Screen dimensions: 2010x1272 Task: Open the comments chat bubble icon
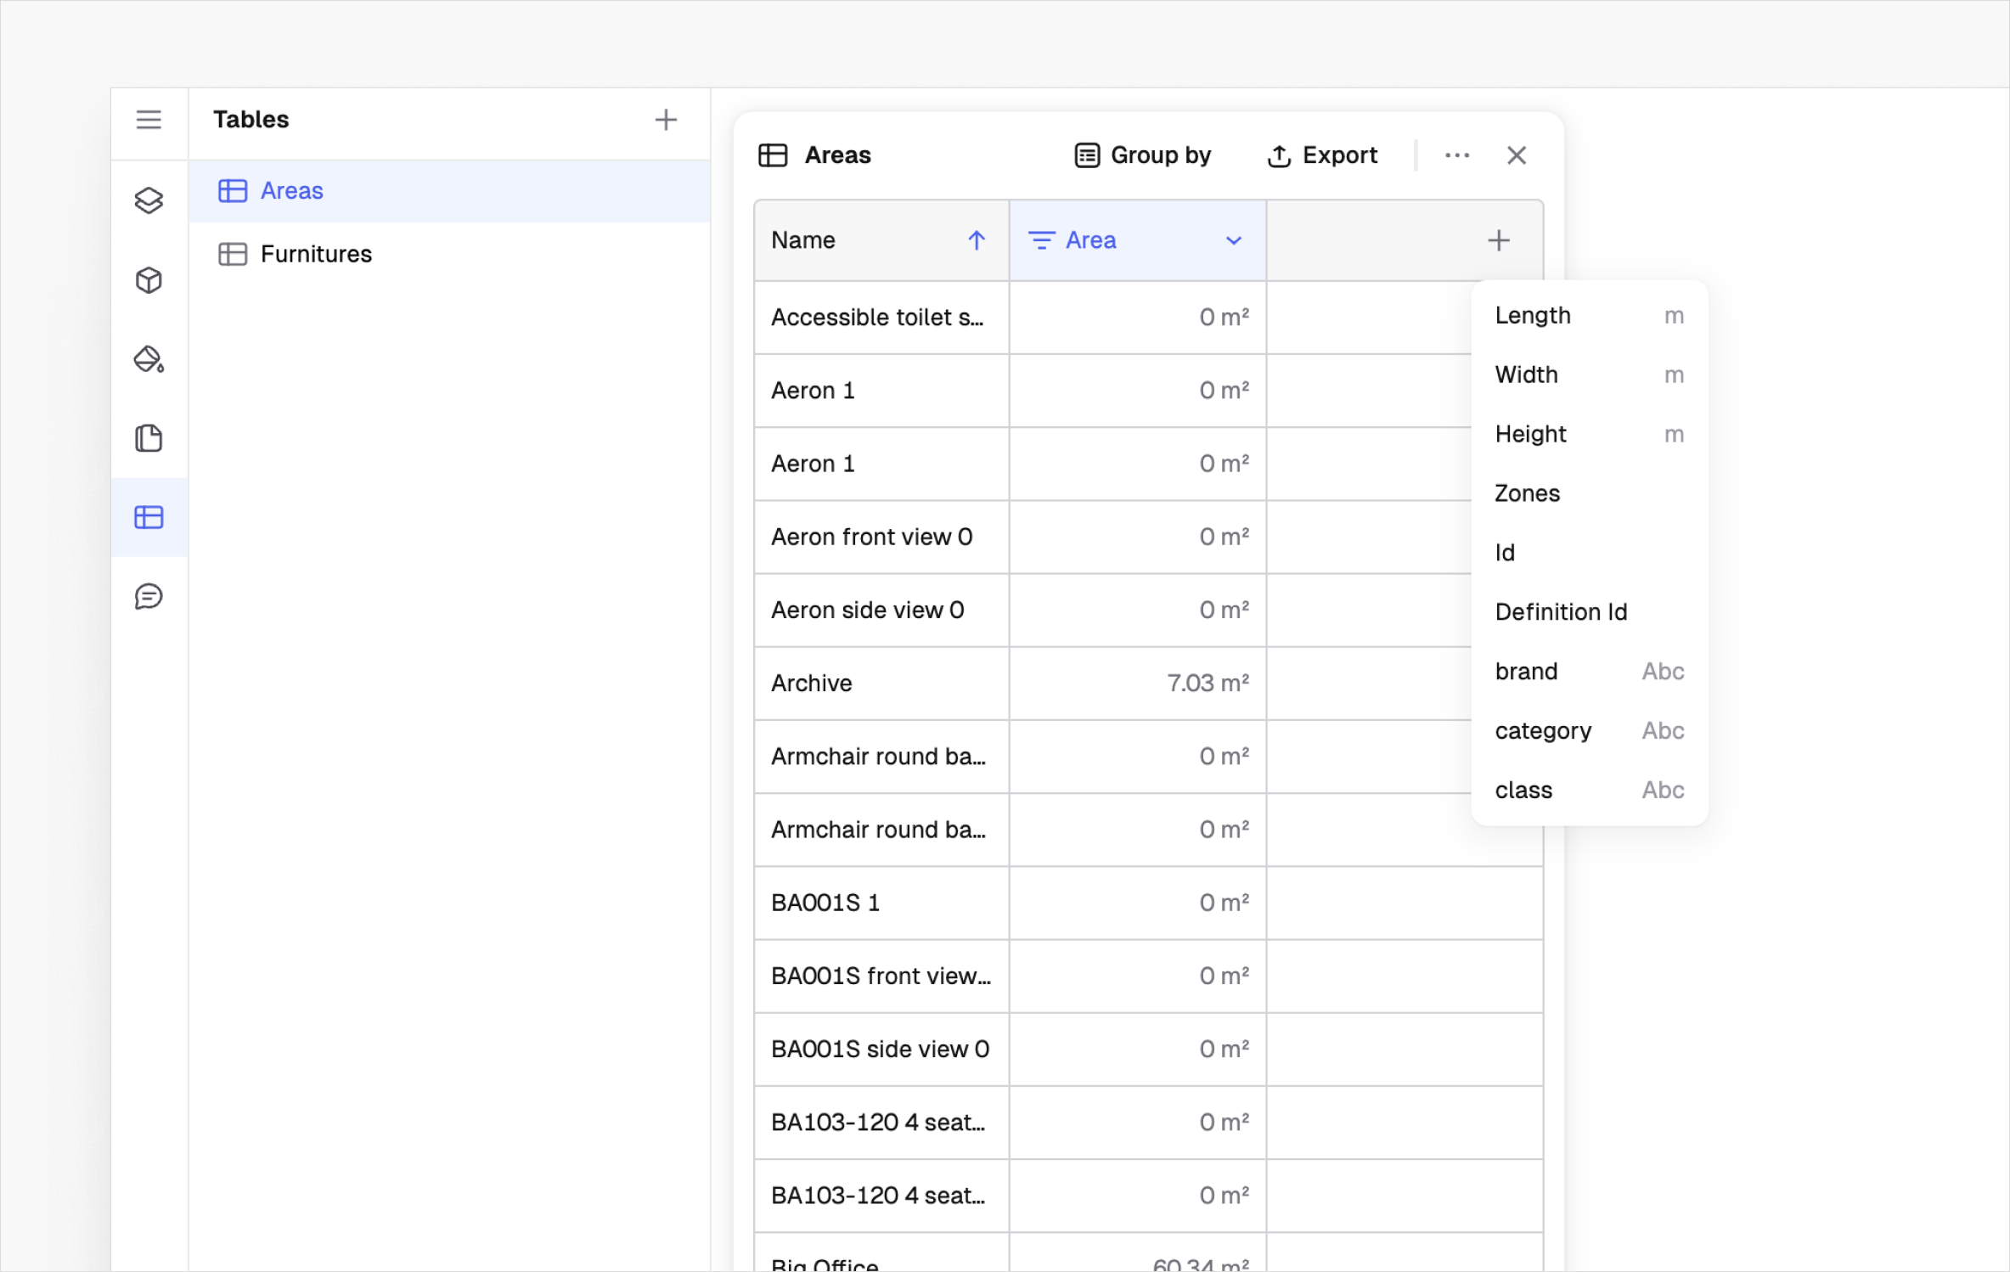[x=149, y=596]
